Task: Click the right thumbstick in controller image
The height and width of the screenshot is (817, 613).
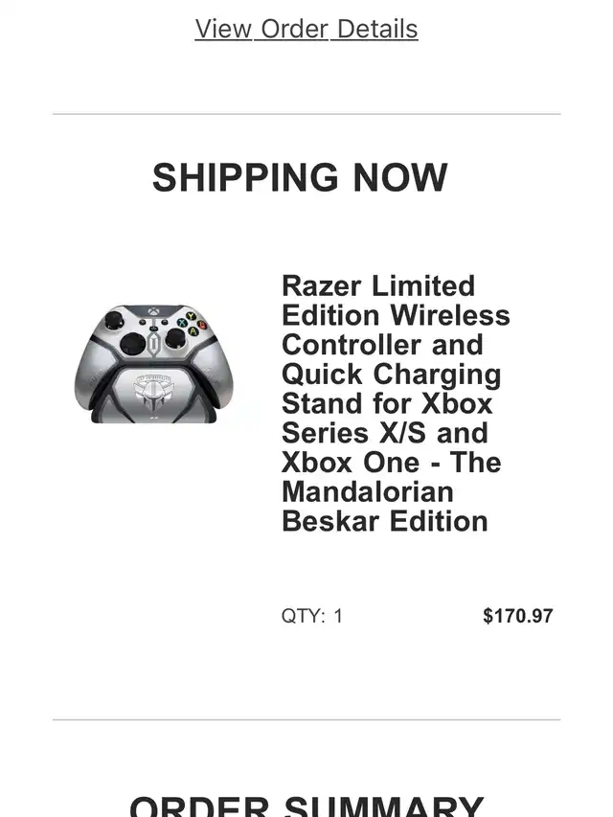Action: (x=174, y=339)
